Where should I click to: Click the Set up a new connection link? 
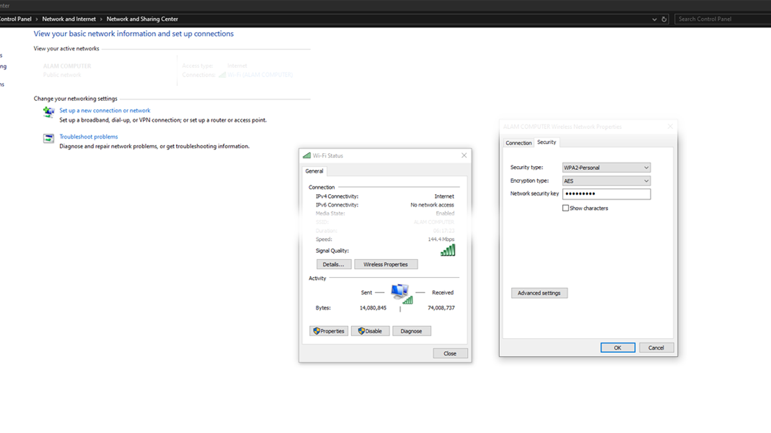coord(105,110)
